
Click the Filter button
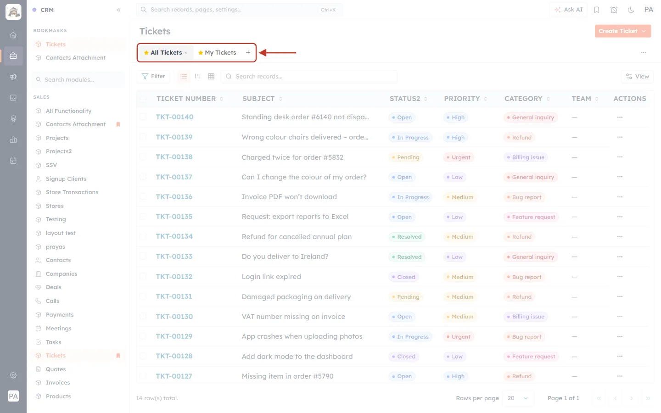(153, 76)
